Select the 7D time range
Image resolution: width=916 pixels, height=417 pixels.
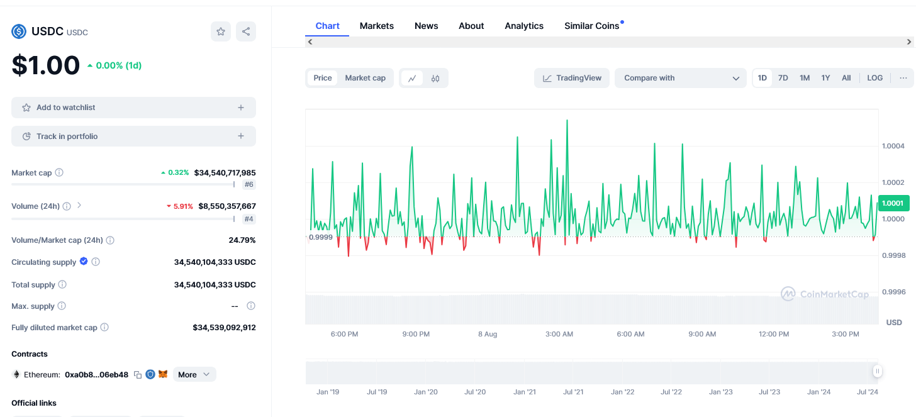click(783, 78)
